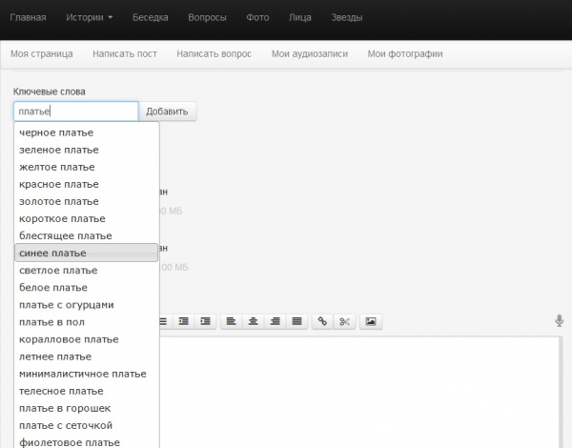572x448 pixels.
Task: Click the increase indent icon
Action: coord(205,321)
